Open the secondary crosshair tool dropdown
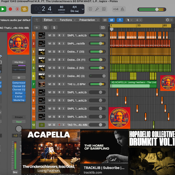The image size is (175, 175). tap(139, 20)
